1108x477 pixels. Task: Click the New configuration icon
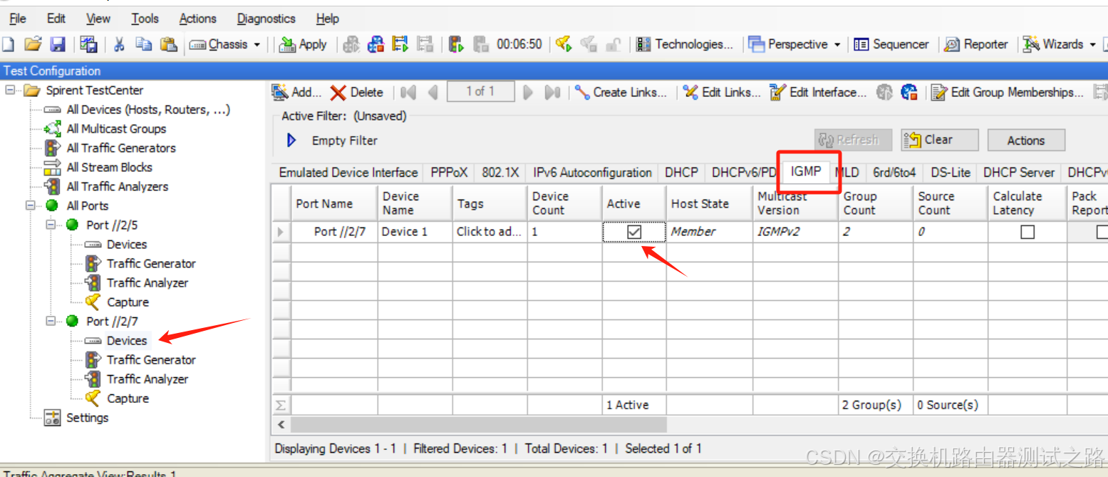(8, 44)
